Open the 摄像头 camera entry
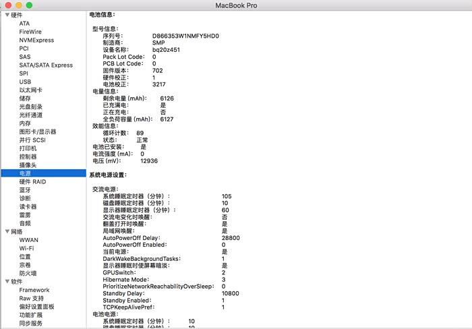Image resolution: width=472 pixels, height=329 pixels. [x=28, y=165]
